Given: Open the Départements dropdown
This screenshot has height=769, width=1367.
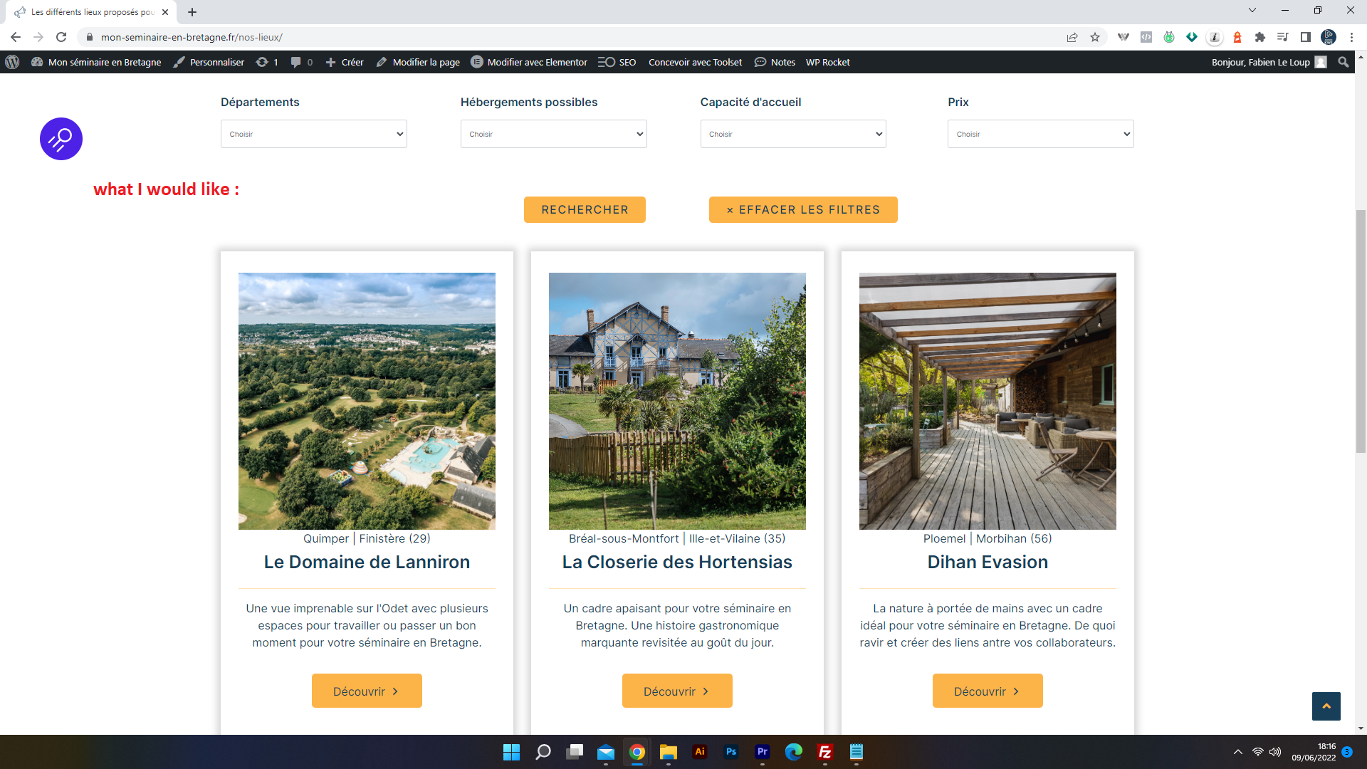Looking at the screenshot, I should click(x=313, y=134).
